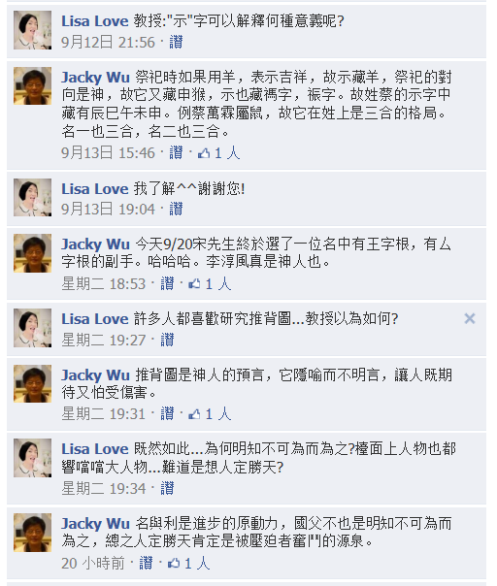
Task: Click thumbs-up icon on 星期二 18:53 comment
Action: click(x=194, y=284)
